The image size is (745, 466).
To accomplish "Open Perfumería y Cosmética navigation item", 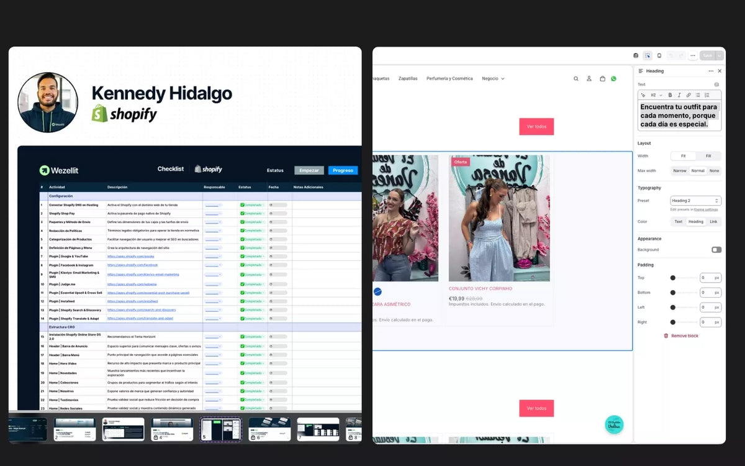I will [449, 79].
